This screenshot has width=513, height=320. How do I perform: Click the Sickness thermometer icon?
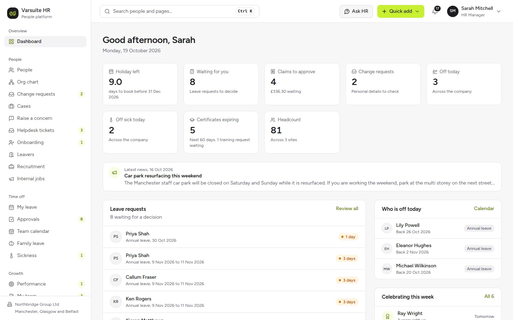click(11, 256)
